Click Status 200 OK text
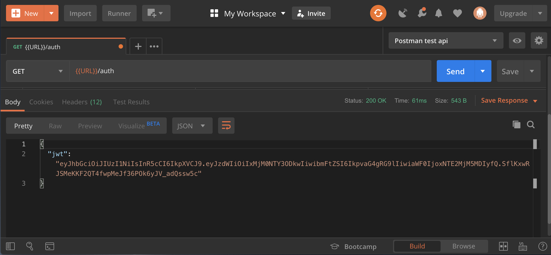Viewport: 551px width, 255px height. pos(365,100)
